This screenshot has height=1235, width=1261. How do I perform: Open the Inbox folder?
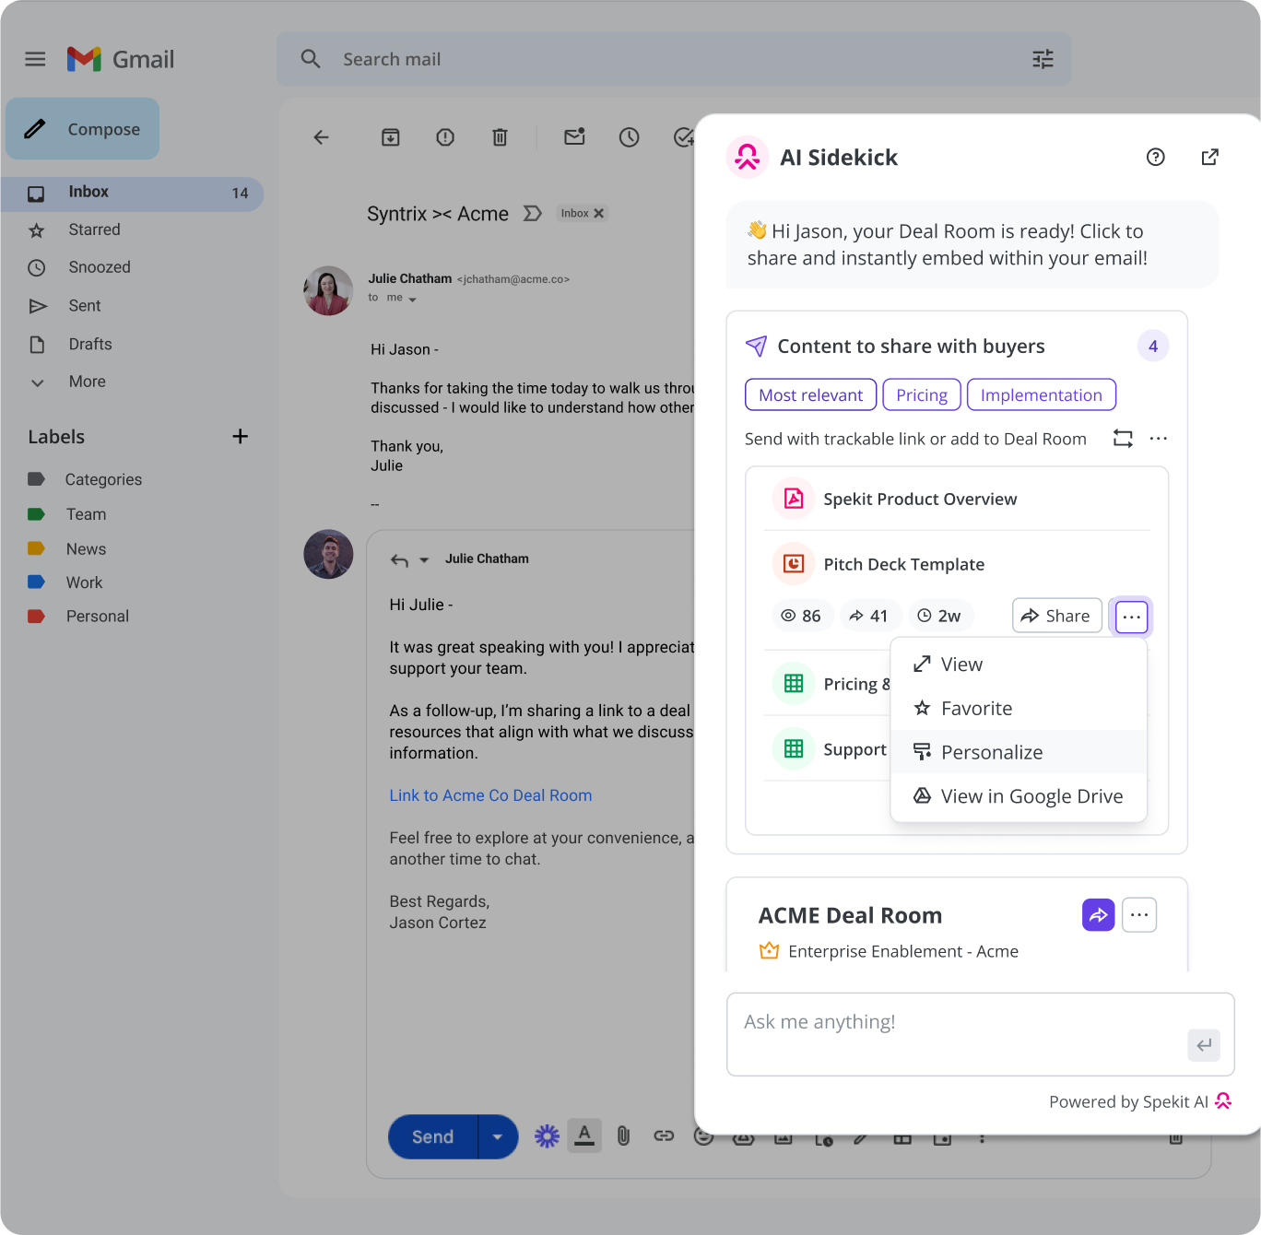tap(133, 193)
